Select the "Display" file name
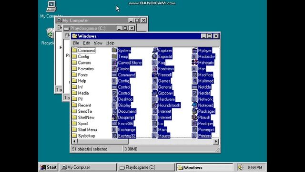 coord(124,105)
